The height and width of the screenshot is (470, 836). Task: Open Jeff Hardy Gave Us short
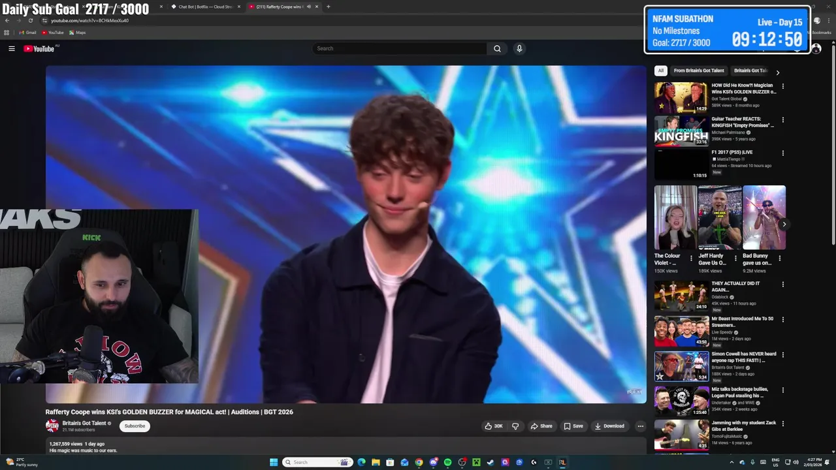click(719, 217)
